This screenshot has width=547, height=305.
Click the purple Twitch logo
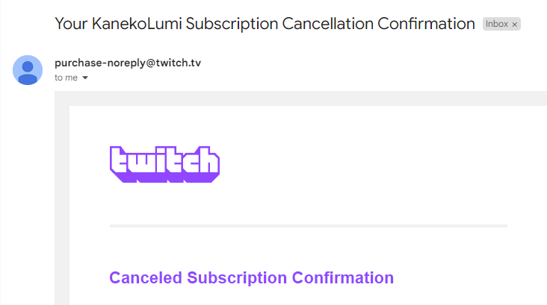pos(164,164)
